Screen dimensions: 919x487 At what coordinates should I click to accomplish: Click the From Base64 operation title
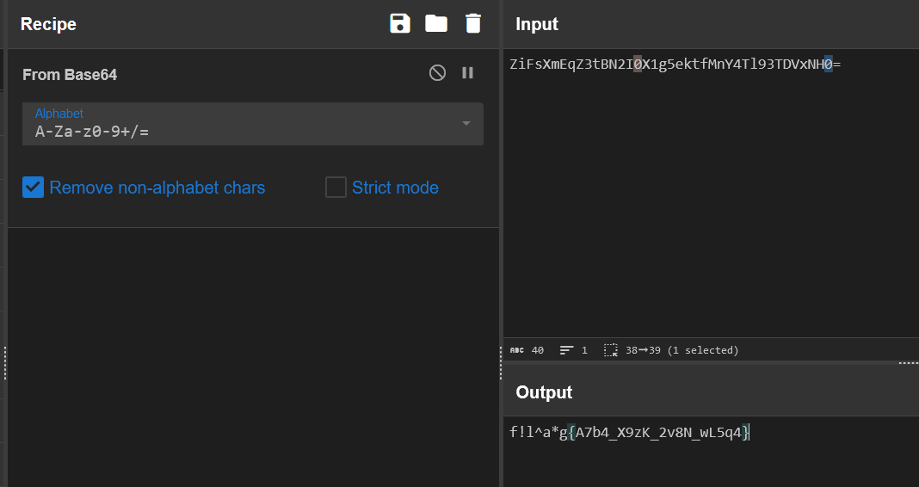point(70,75)
